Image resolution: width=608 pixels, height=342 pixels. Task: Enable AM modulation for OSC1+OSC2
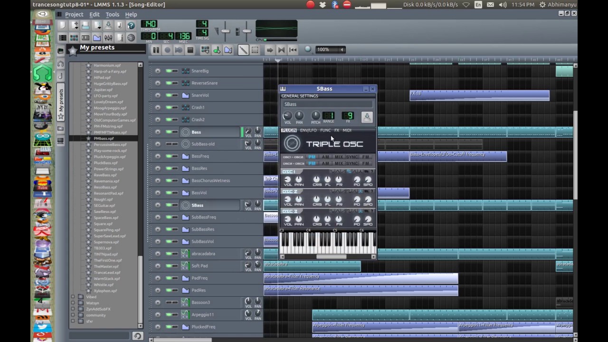pyautogui.click(x=325, y=157)
